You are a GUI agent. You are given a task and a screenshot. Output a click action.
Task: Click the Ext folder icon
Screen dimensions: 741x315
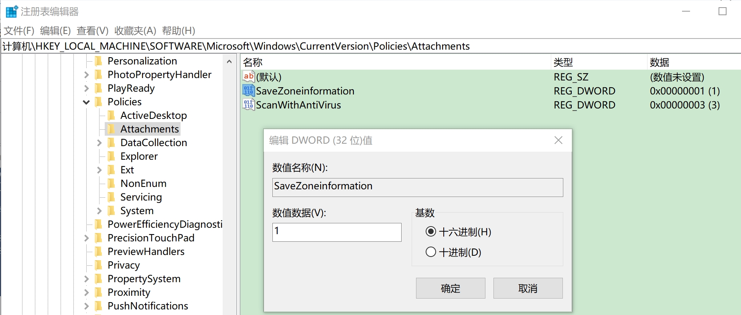click(x=111, y=170)
